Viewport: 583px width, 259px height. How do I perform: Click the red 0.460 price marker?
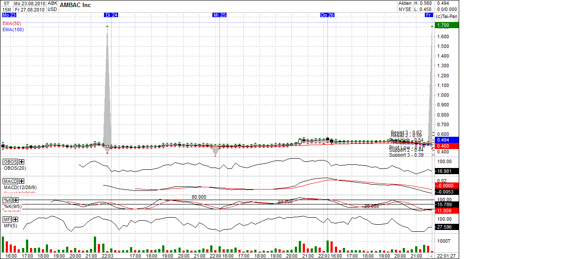pyautogui.click(x=447, y=146)
